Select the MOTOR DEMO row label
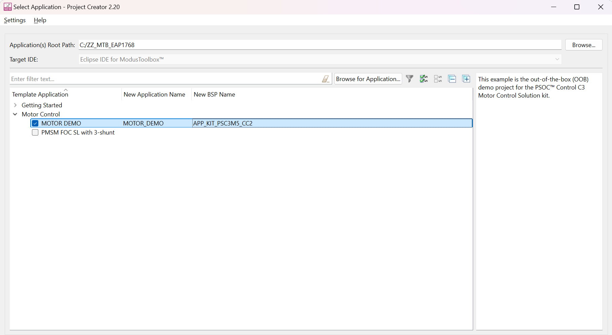 [61, 123]
